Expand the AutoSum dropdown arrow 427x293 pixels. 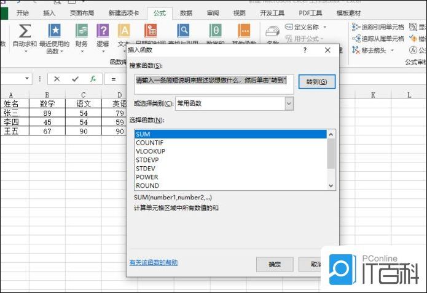26,52
